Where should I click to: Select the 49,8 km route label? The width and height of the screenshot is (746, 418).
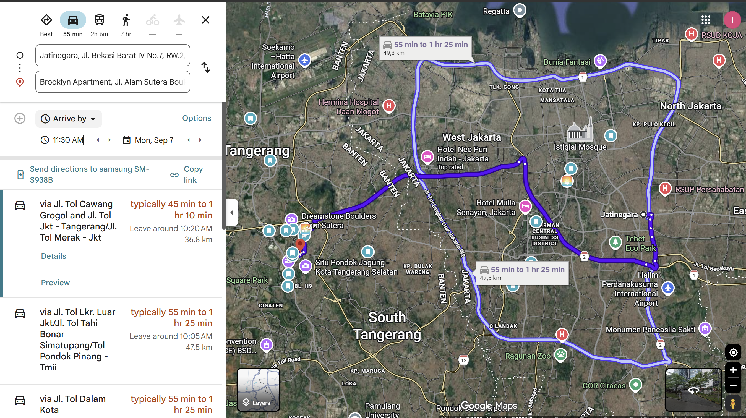[x=425, y=48]
